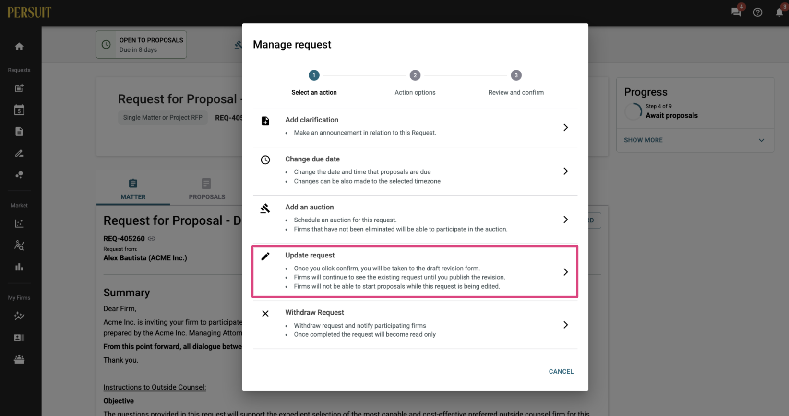Screen dimensions: 789x416
Task: Open the Withdraw Request chevron
Action: [565, 325]
